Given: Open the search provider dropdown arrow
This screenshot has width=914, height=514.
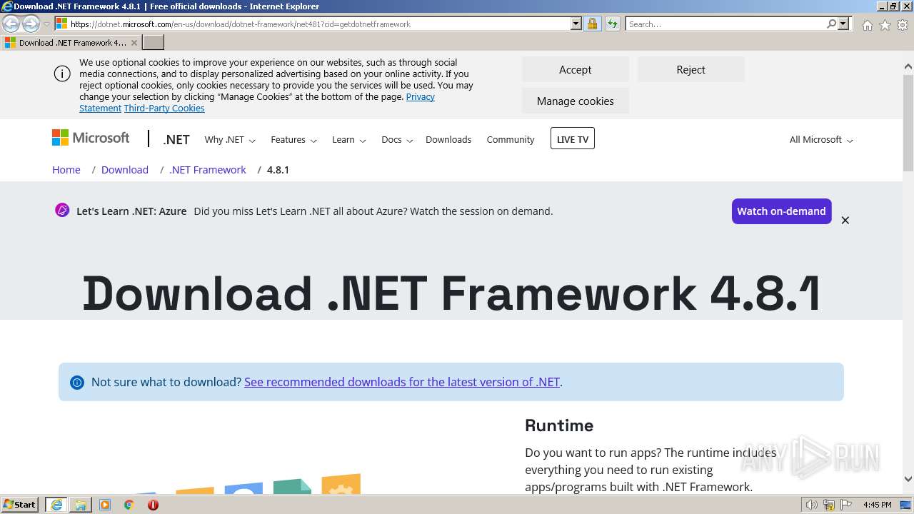Looking at the screenshot, I should tap(843, 24).
